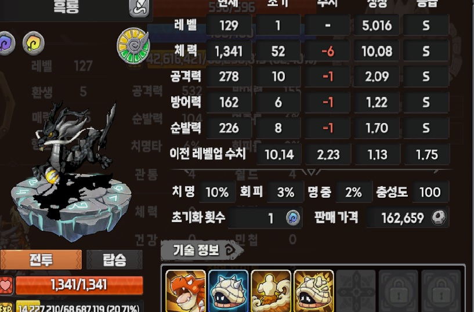Select the blue spiked shell skill icon
474x312 pixels.
click(228, 291)
